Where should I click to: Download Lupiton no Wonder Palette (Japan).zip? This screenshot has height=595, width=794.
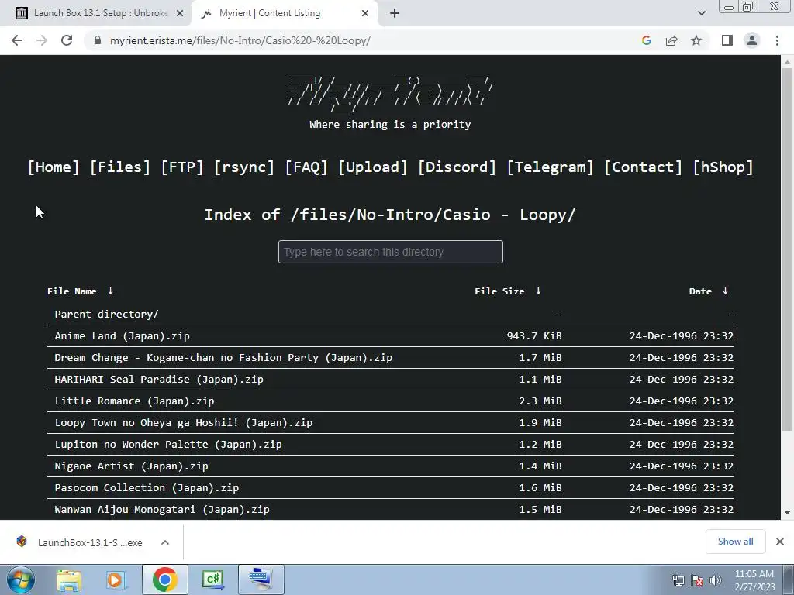tap(168, 445)
